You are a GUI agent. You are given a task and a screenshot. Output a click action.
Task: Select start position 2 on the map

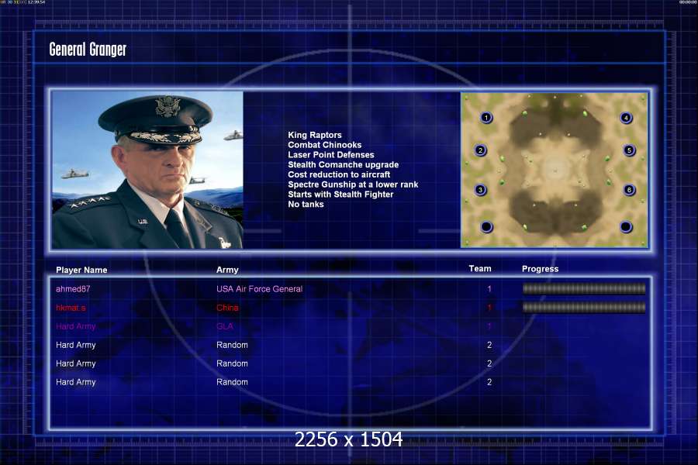point(480,150)
